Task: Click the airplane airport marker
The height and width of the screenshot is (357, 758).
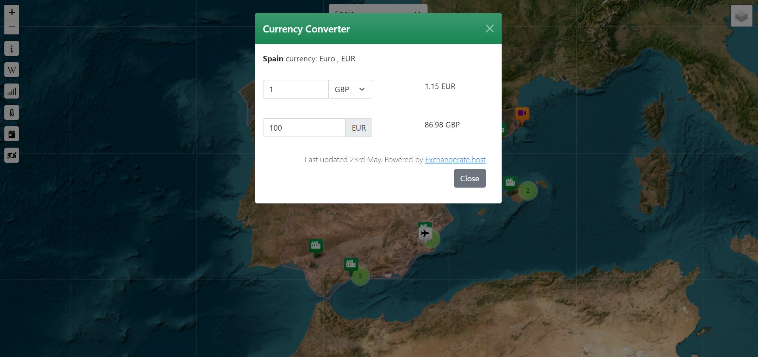Action: [425, 234]
